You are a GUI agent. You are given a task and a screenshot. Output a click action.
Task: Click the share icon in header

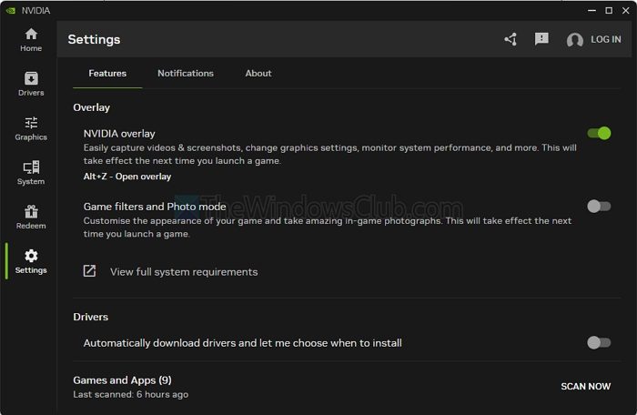click(511, 39)
